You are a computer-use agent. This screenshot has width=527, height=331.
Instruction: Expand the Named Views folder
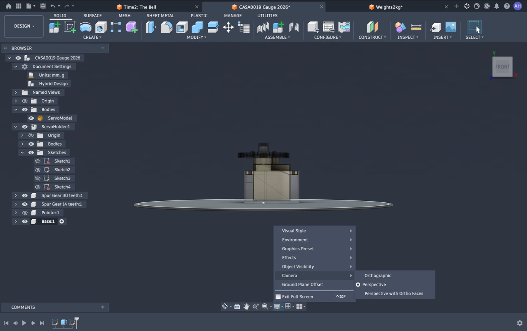pyautogui.click(x=16, y=93)
